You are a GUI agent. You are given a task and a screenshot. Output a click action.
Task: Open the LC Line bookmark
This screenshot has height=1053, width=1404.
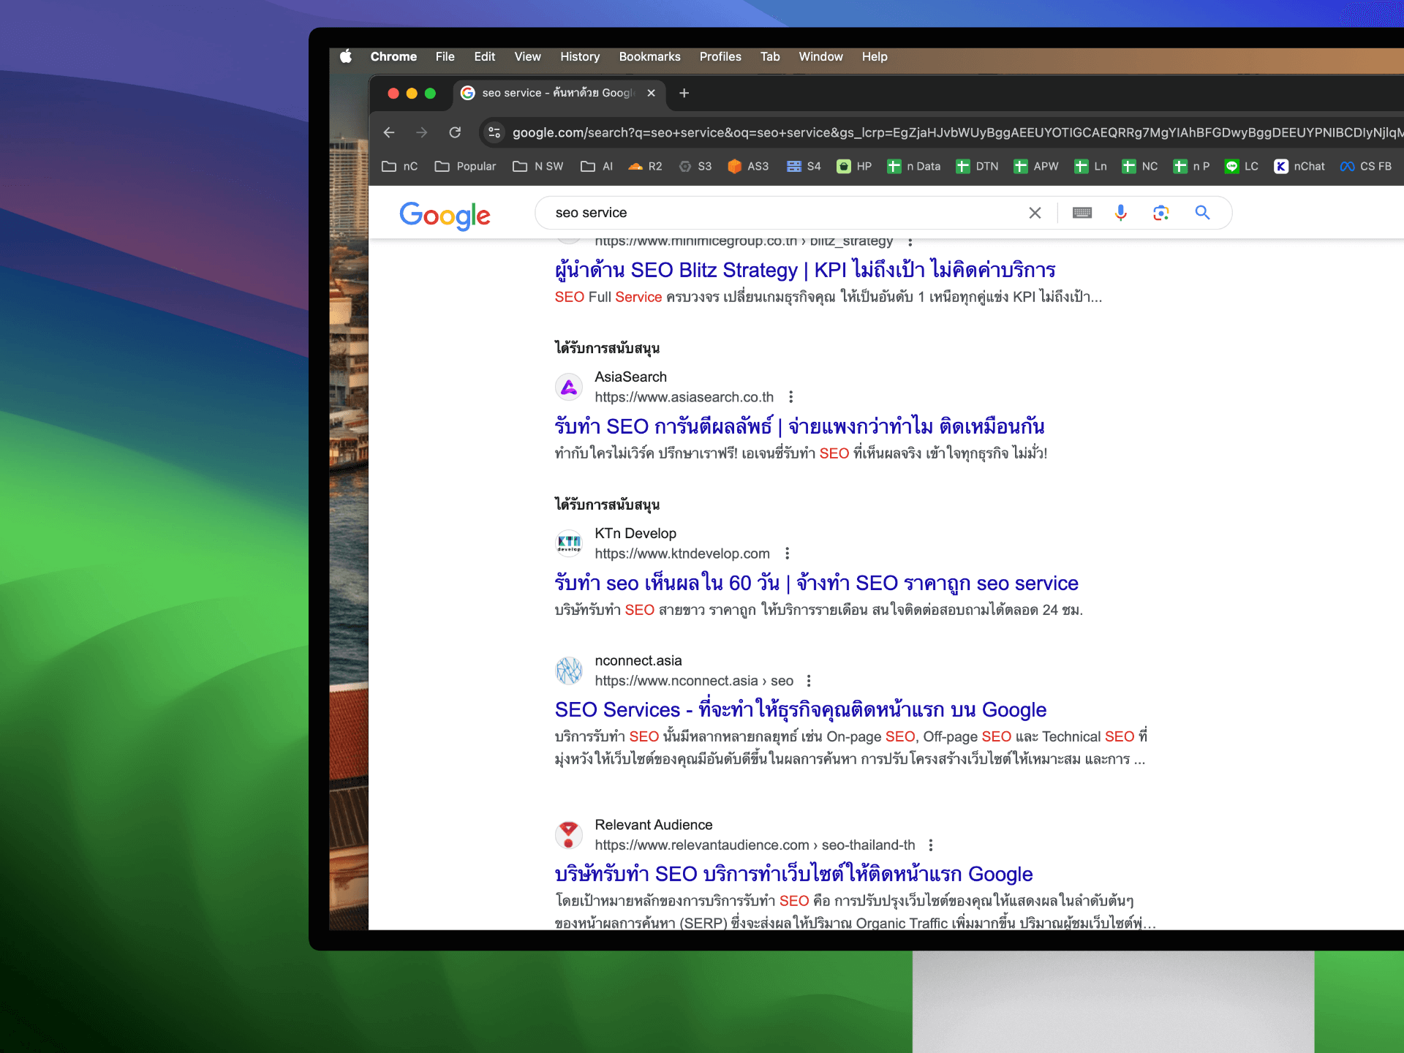1242,167
